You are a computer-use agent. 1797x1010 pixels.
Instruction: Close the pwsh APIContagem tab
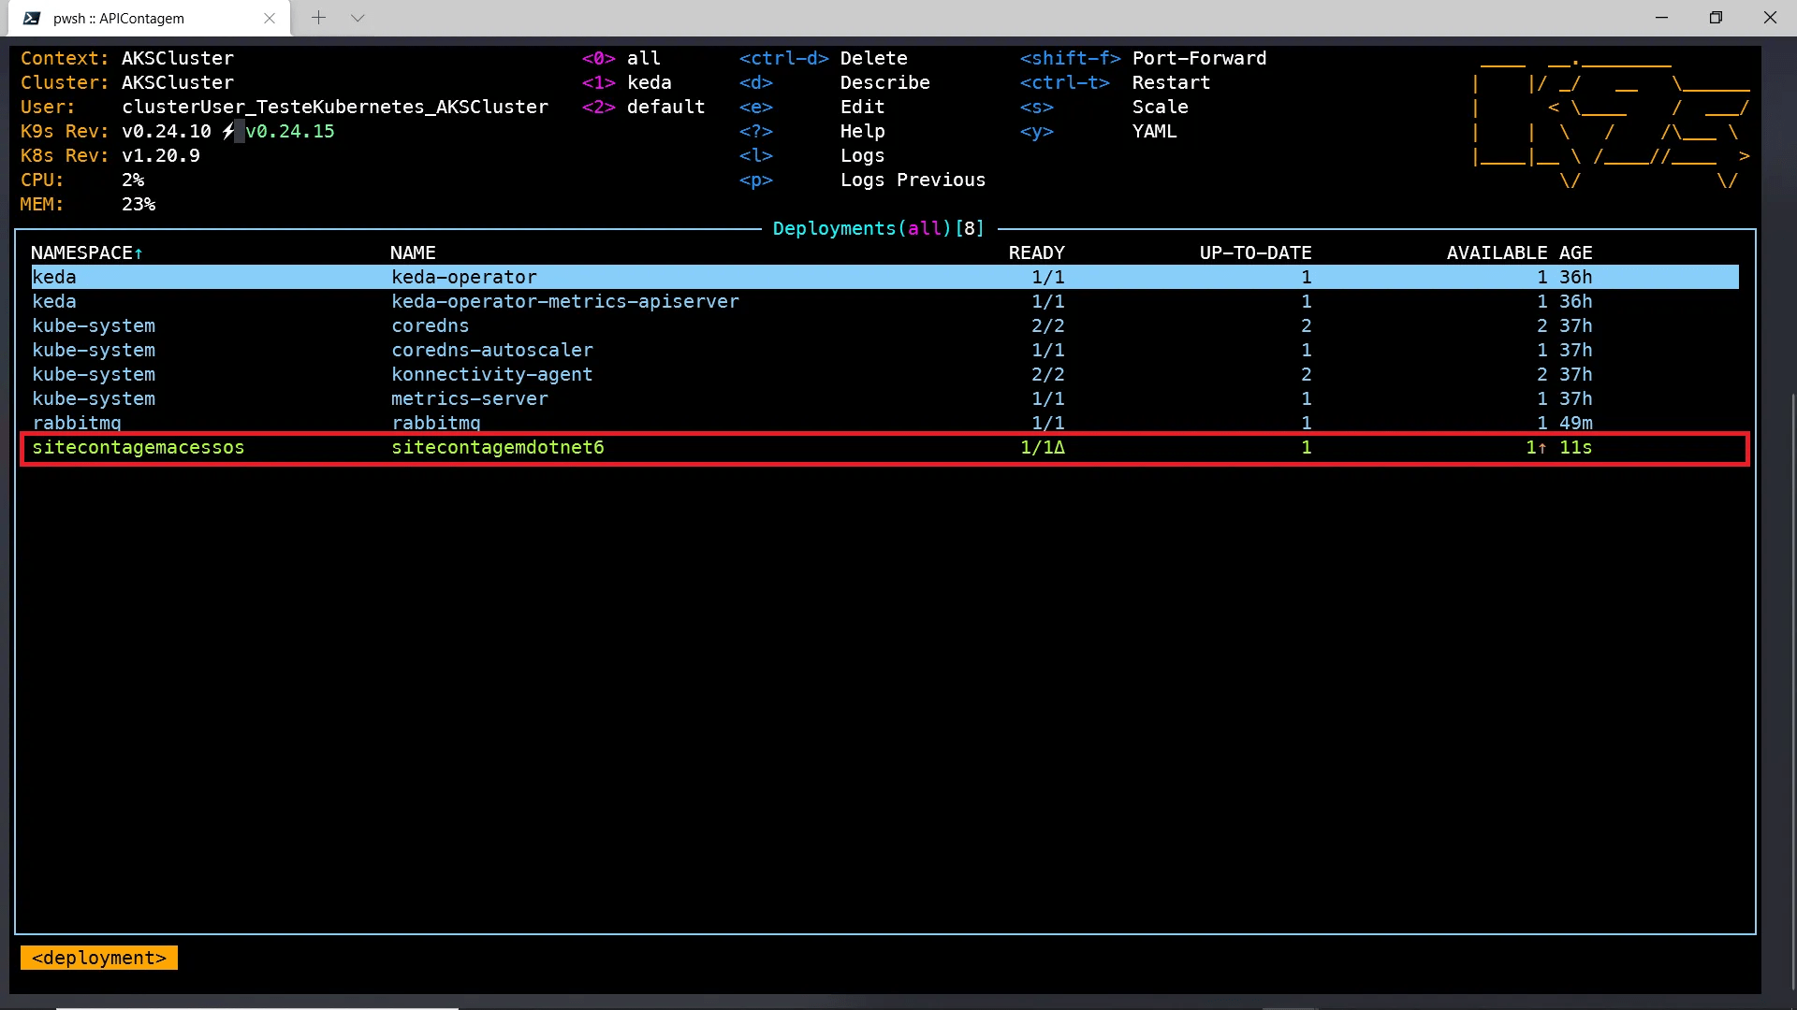[x=270, y=18]
